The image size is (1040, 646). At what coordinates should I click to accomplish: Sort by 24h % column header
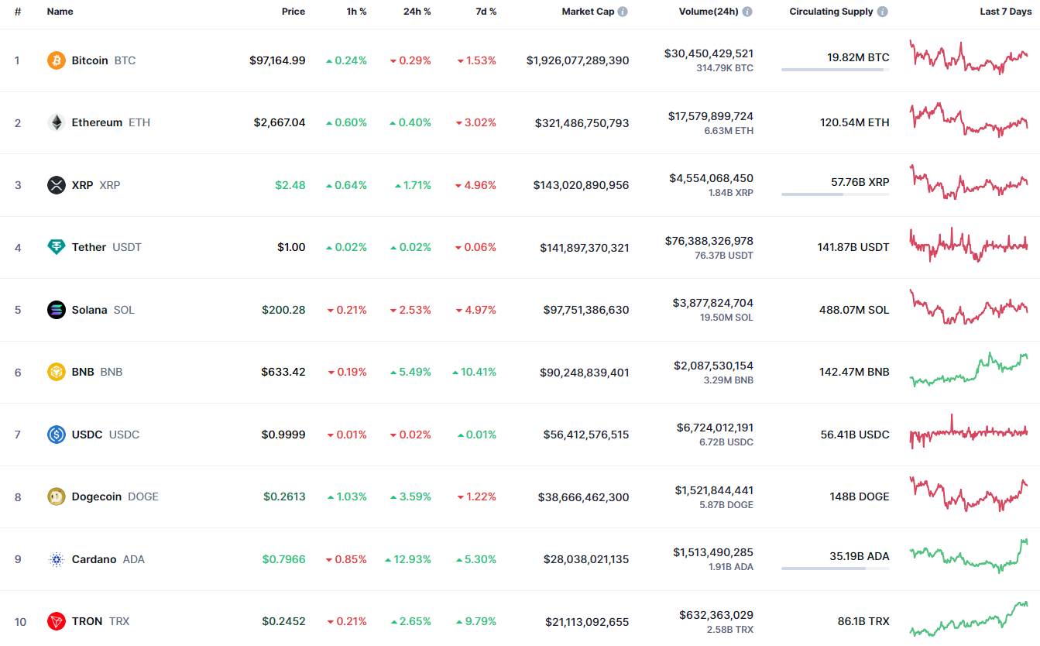coord(417,12)
